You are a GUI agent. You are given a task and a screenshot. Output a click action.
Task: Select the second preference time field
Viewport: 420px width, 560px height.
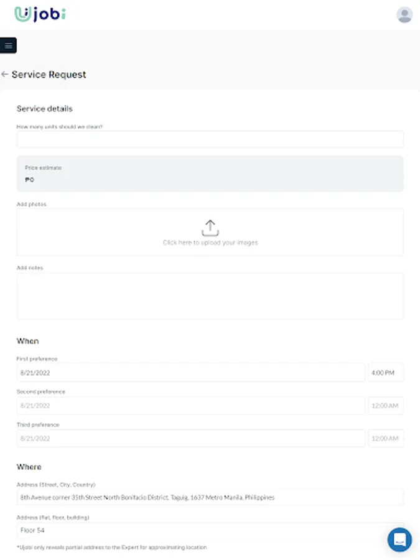386,406
